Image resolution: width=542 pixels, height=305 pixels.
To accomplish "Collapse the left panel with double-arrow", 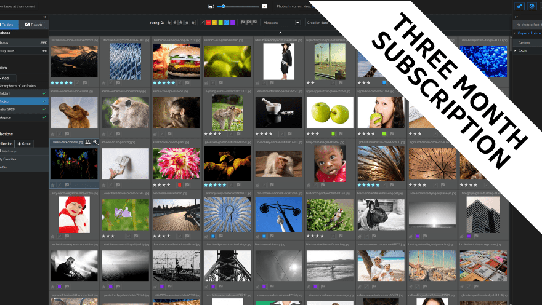I will tap(44, 17).
